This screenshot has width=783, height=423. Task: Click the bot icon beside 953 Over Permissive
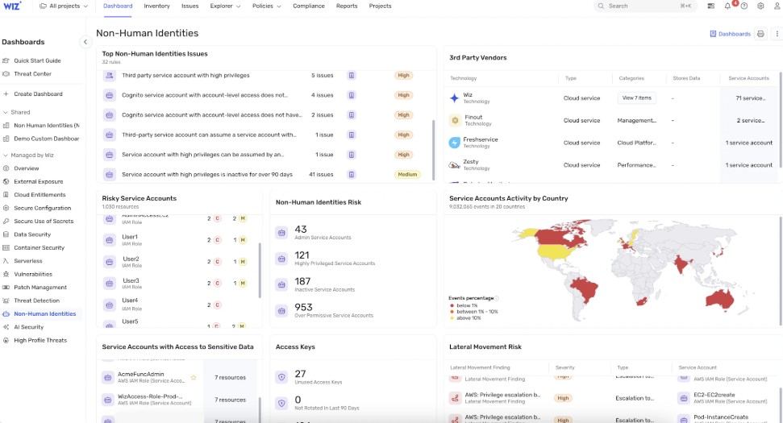(x=281, y=311)
